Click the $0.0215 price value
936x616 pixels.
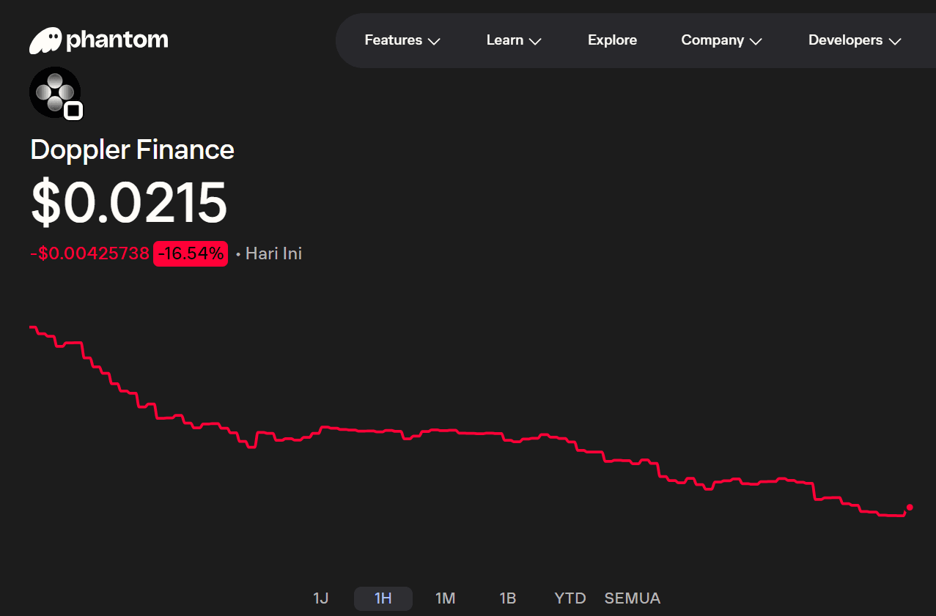[129, 203]
